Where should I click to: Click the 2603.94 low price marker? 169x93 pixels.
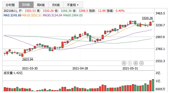(x=28, y=59)
